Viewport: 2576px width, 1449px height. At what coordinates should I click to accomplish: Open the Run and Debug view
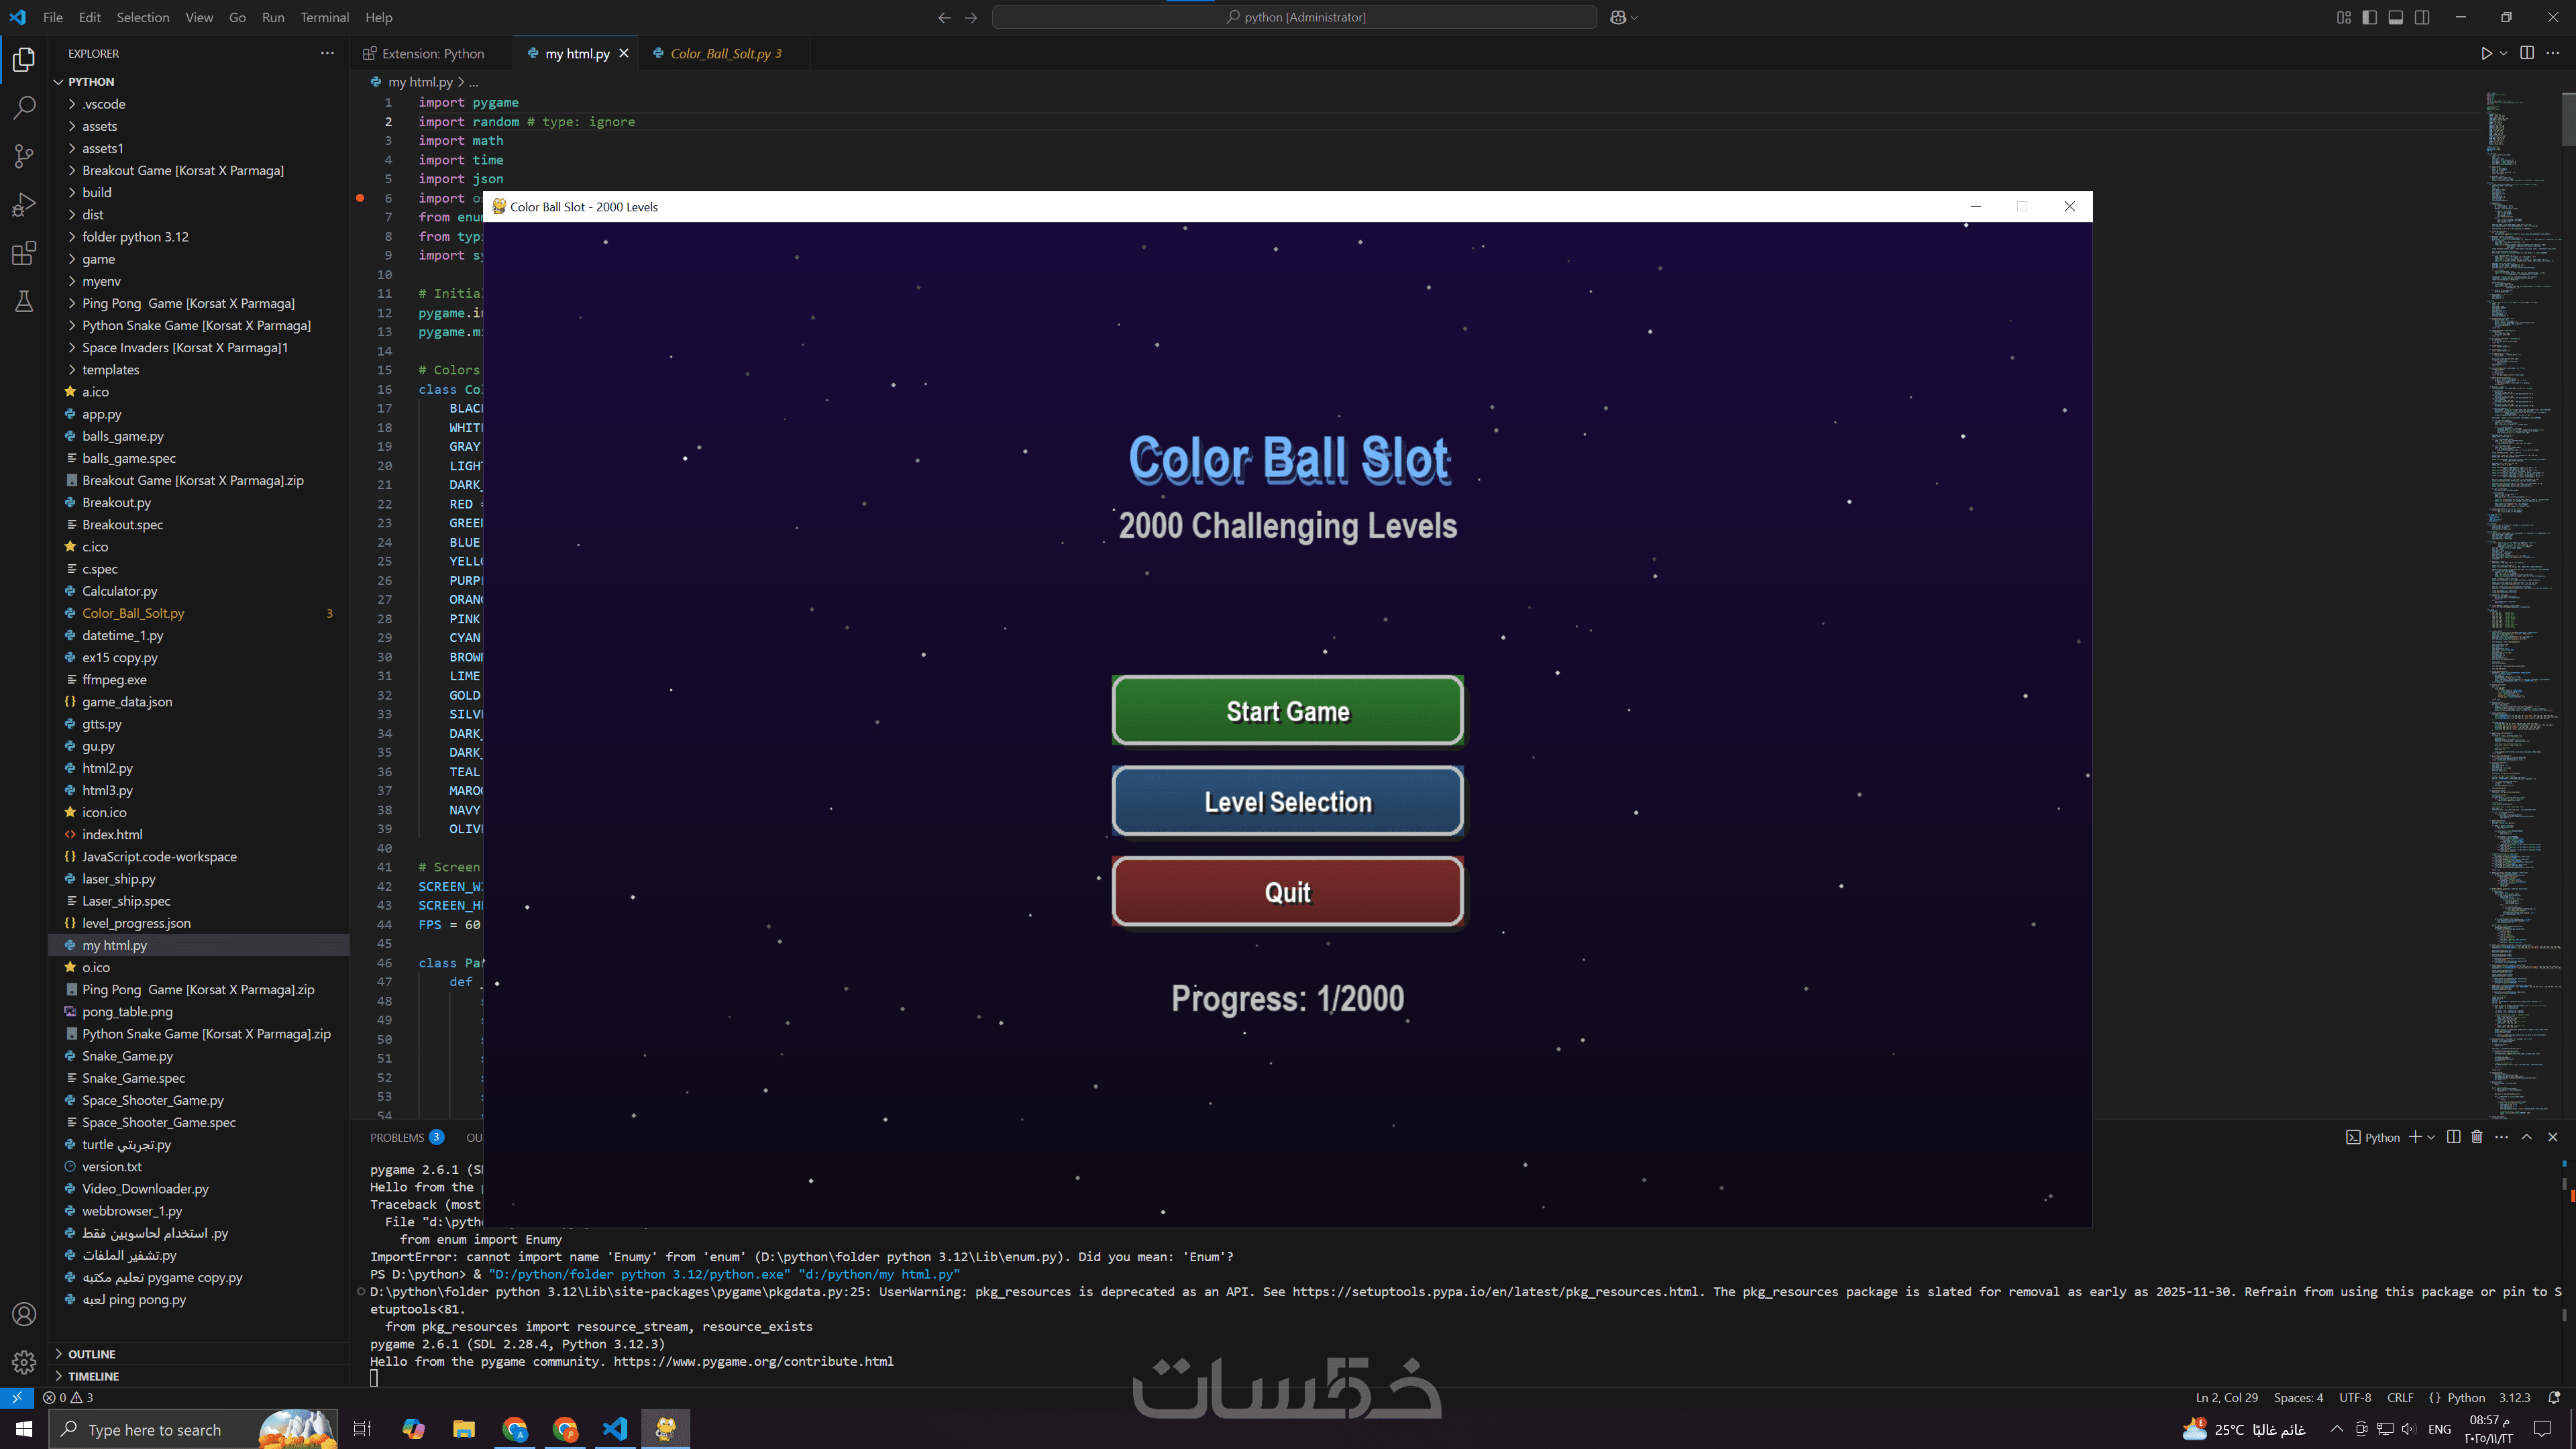click(x=24, y=204)
